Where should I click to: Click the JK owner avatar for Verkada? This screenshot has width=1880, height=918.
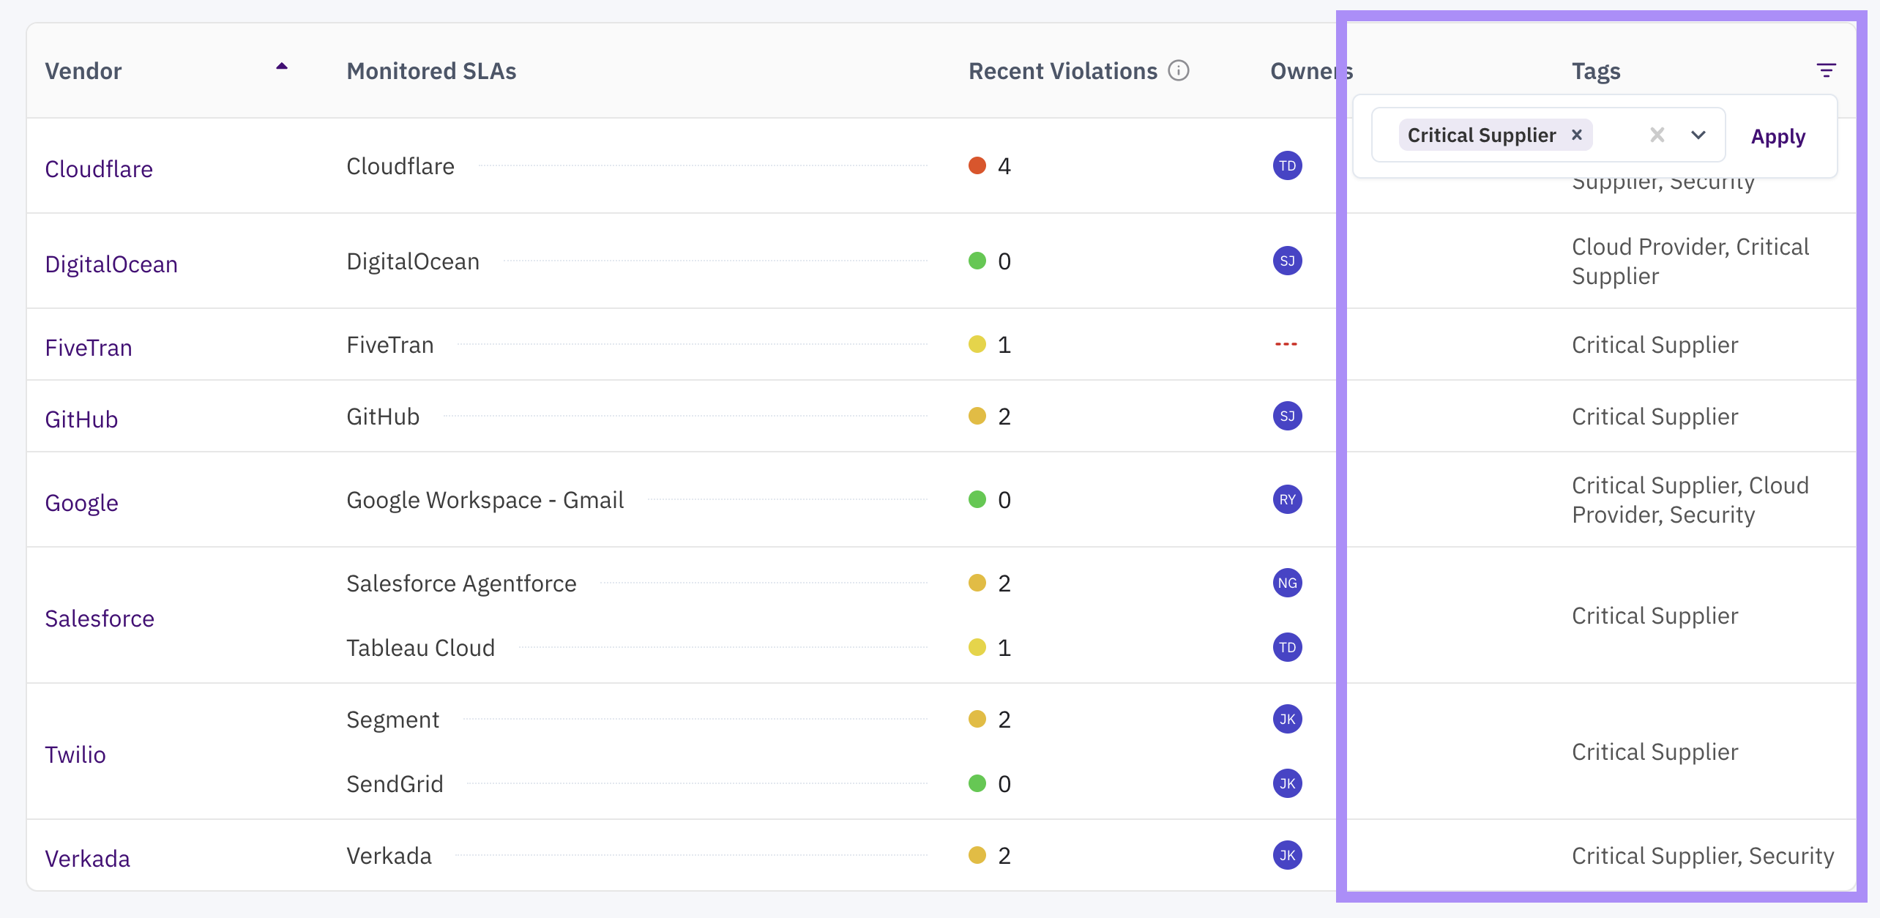(x=1287, y=855)
